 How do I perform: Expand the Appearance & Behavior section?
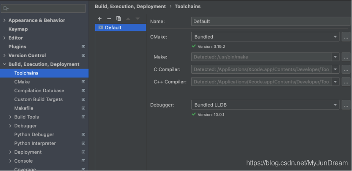click(4, 20)
